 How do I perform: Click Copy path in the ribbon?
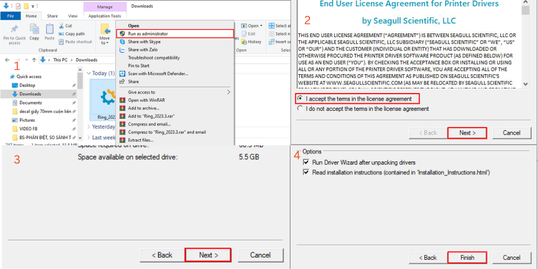pyautogui.click(x=72, y=34)
